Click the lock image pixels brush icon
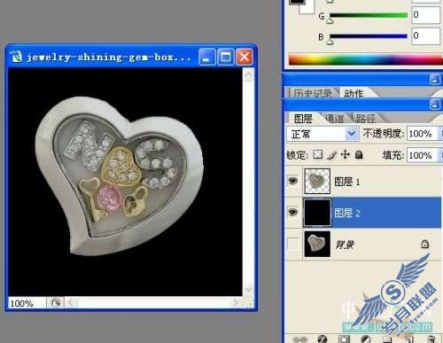 pyautogui.click(x=332, y=154)
